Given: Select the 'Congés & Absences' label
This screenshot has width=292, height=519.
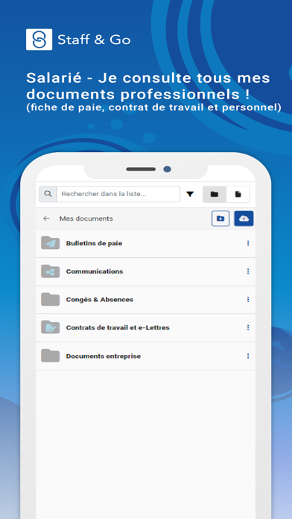Looking at the screenshot, I should tap(100, 300).
